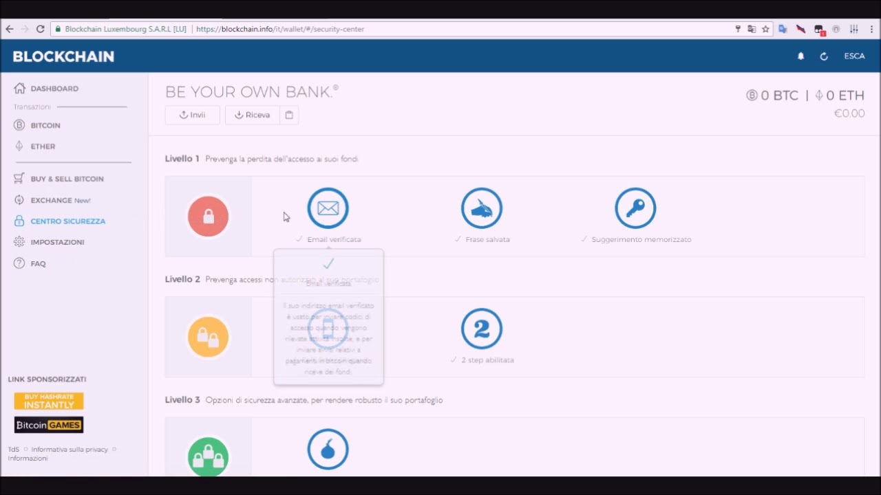Open the FAQ page
Screen dimensions: 881x495
[x=30, y=263]
